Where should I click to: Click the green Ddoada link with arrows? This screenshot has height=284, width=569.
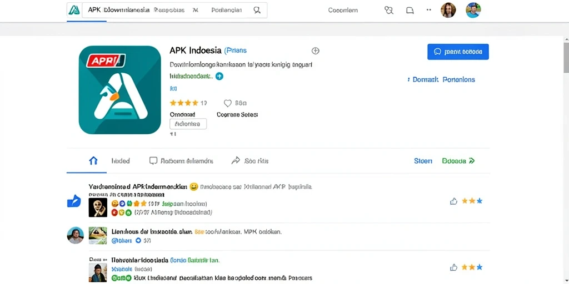[458, 161]
